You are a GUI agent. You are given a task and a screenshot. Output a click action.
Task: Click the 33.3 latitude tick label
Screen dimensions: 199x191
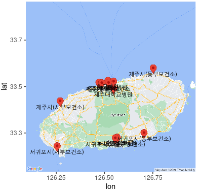pyautogui.click(x=16, y=133)
